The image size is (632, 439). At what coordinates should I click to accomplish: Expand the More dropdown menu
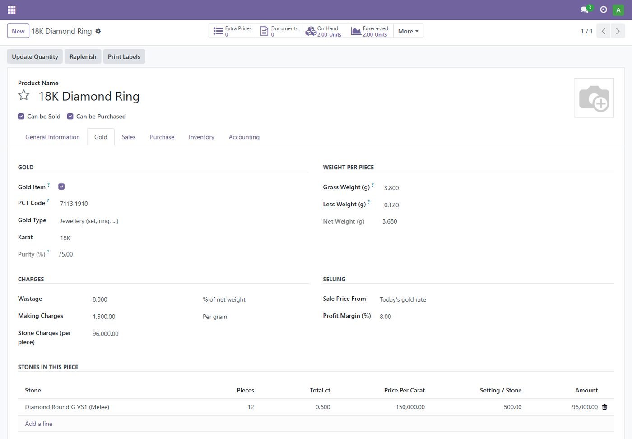408,31
